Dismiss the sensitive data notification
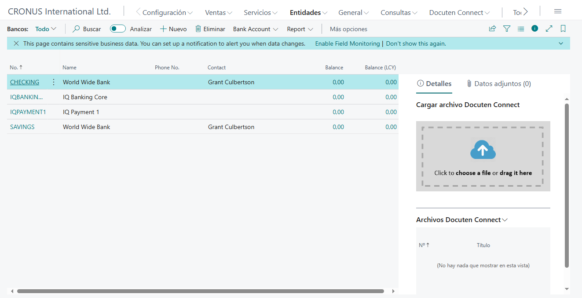 [16, 43]
